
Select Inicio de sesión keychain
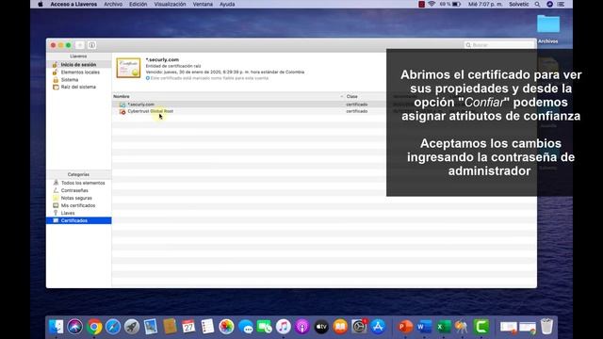[x=78, y=65]
